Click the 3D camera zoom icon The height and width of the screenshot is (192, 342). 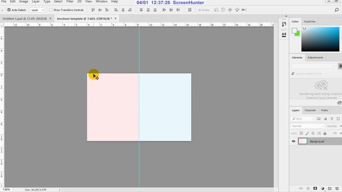(244, 10)
